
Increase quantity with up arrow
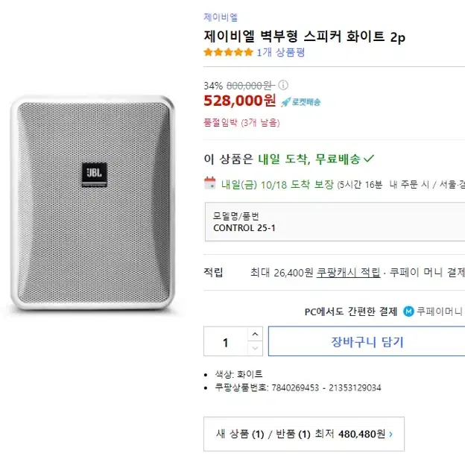pos(255,334)
